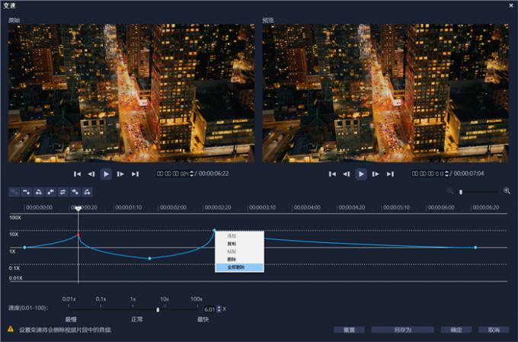
Task: Click ruler timestamp 00:00:06:00
Action: point(441,207)
